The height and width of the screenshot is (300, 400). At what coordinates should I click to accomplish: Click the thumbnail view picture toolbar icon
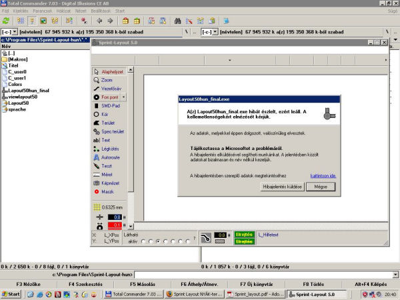[43, 21]
